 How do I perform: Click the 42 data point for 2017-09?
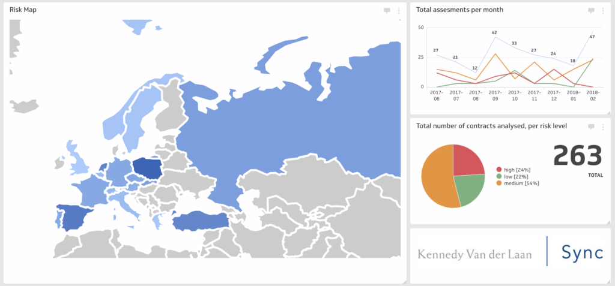point(495,37)
